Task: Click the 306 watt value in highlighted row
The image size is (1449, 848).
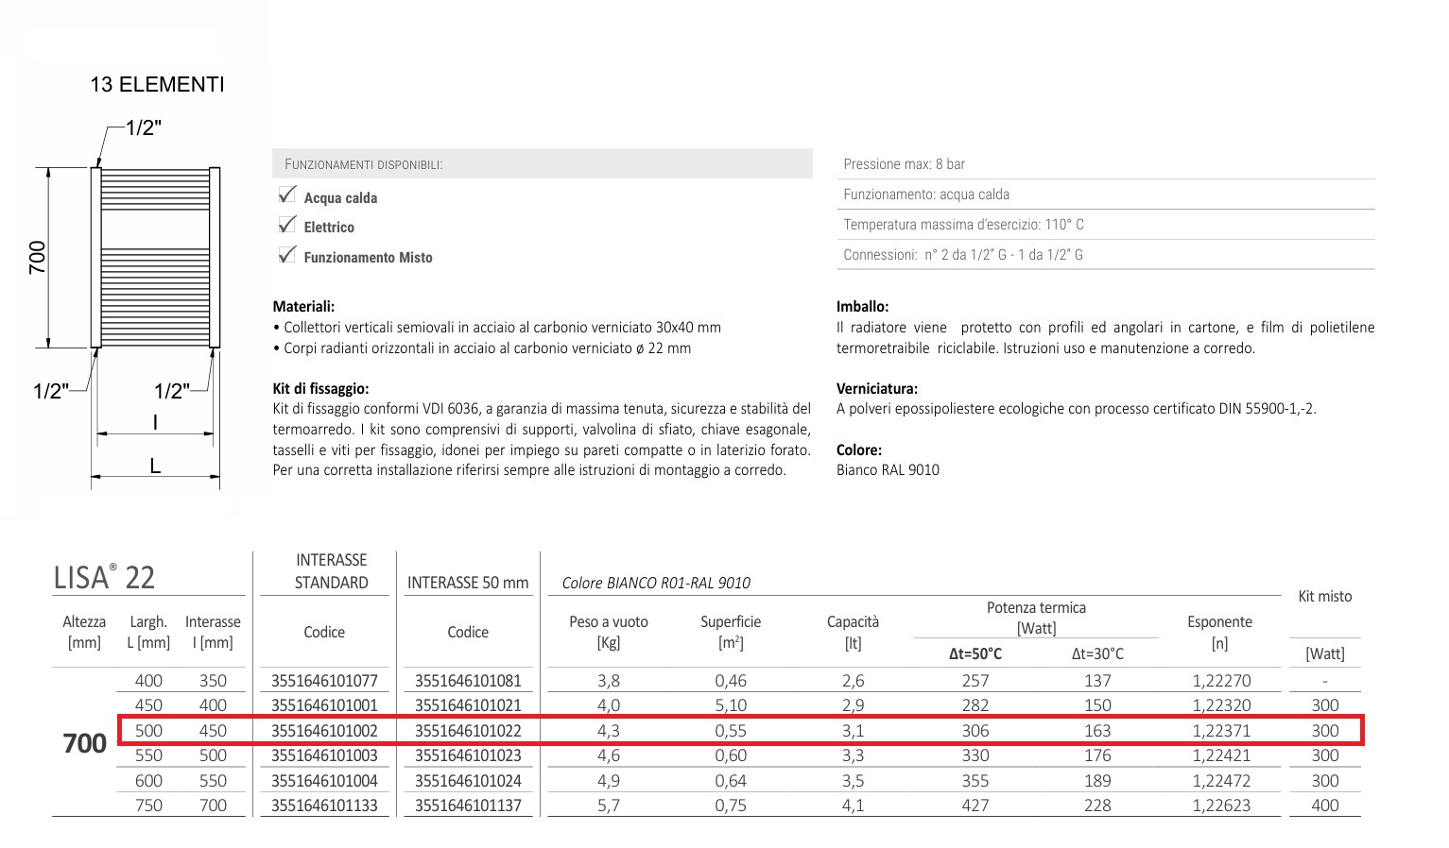Action: [975, 731]
